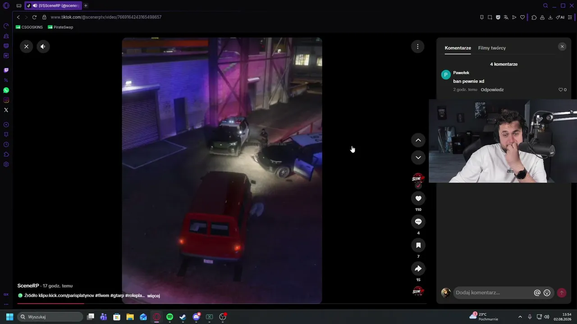Open the Windows Start menu
The image size is (577, 324).
[x=9, y=317]
